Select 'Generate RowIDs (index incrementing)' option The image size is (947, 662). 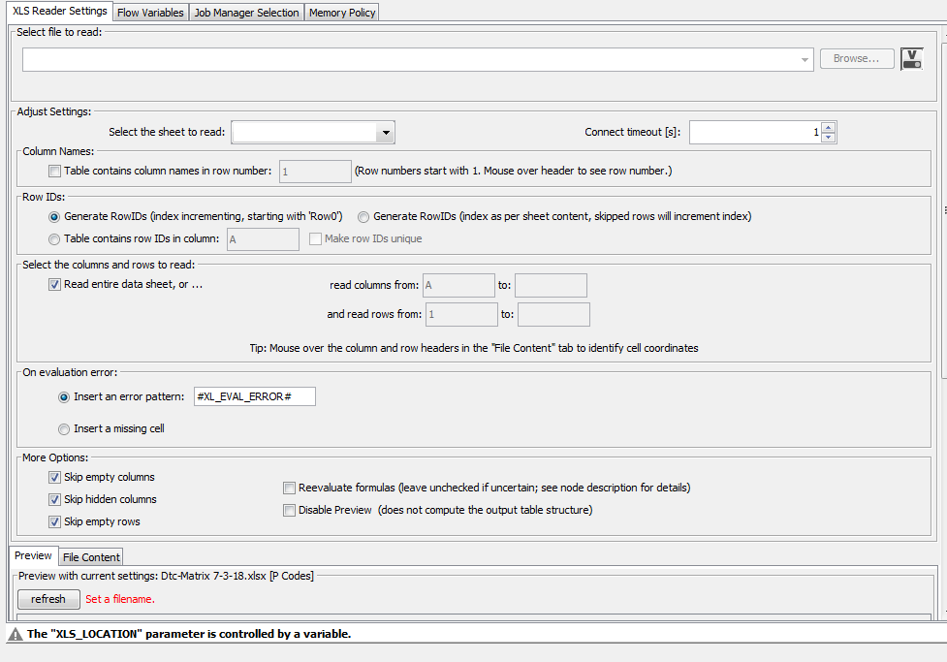55,216
